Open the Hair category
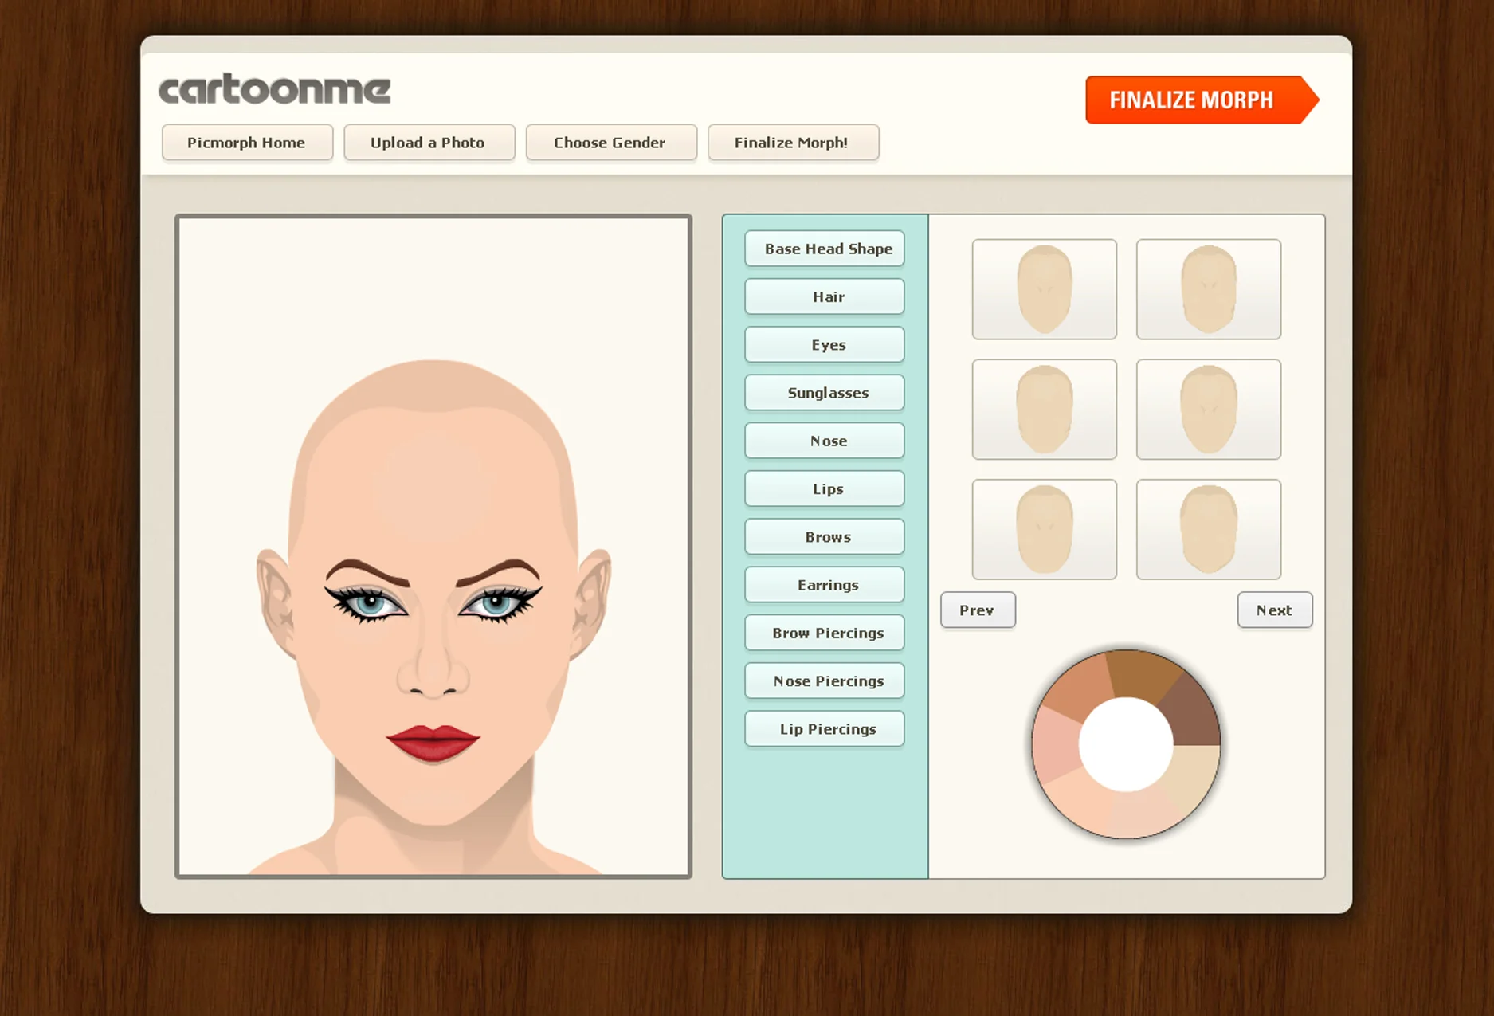1494x1016 pixels. 825,296
